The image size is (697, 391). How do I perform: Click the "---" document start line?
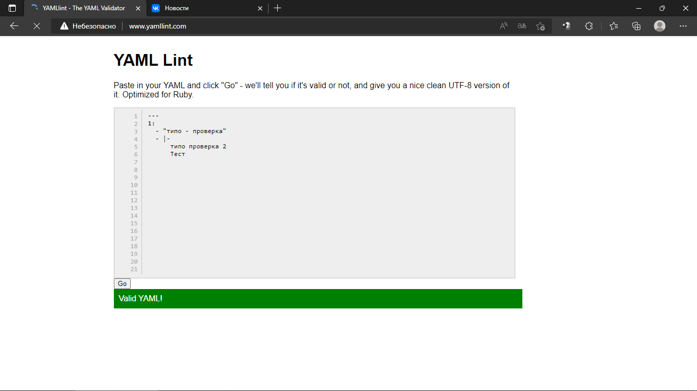pyautogui.click(x=154, y=116)
